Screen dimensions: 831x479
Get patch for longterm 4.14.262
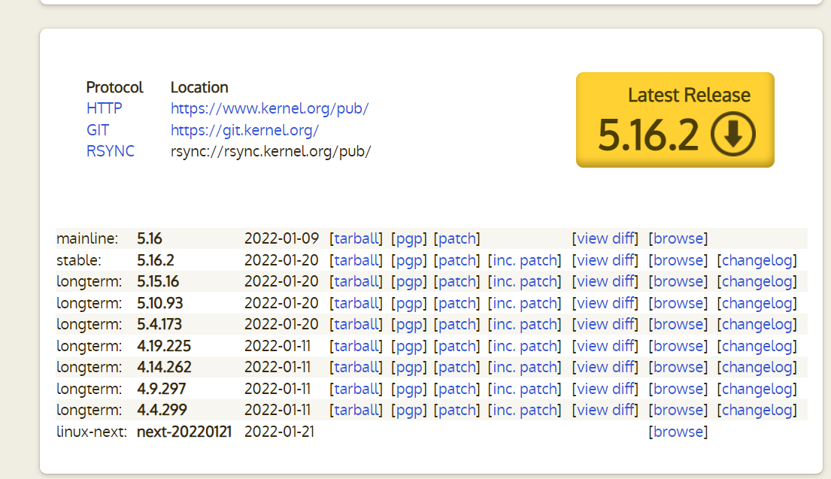coord(456,367)
